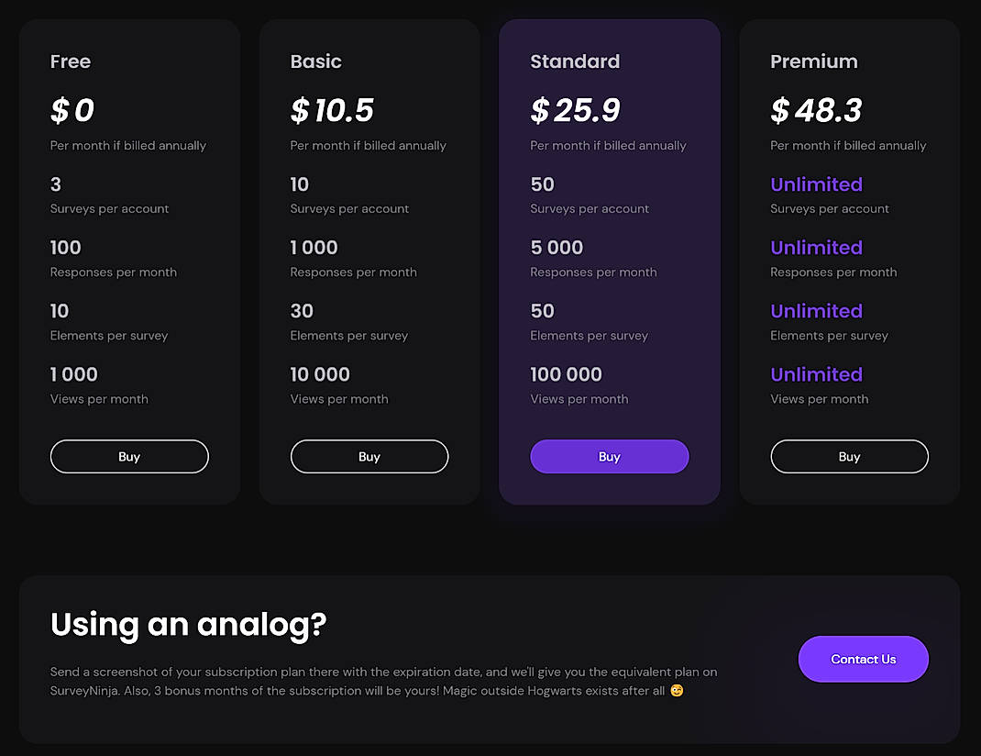Select the Premium plan title

814,61
